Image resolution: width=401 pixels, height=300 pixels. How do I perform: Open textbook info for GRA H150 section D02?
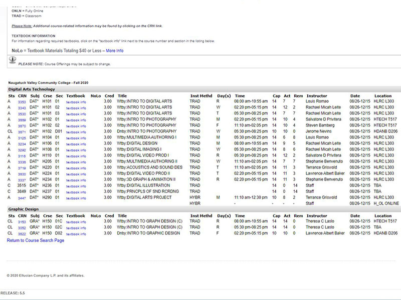coord(76,234)
